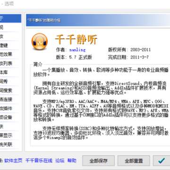Click the copyright text 2003-2011
Viewport: 170px width, 170px height.
tap(140, 50)
